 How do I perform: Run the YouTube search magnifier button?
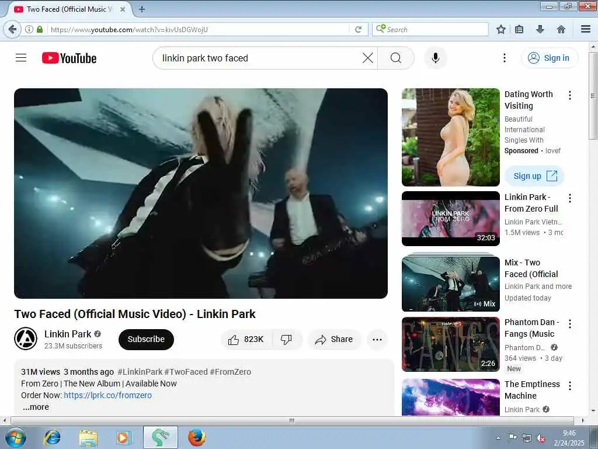click(396, 58)
